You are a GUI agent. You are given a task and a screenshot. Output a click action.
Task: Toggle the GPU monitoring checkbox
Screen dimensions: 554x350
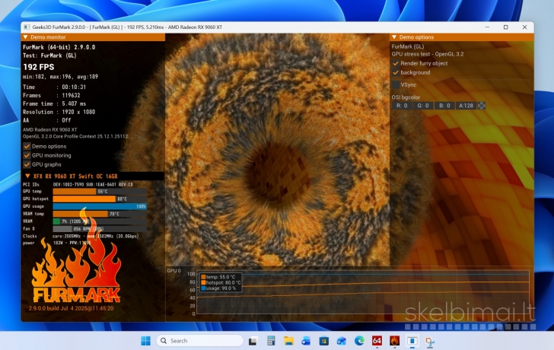(x=27, y=155)
